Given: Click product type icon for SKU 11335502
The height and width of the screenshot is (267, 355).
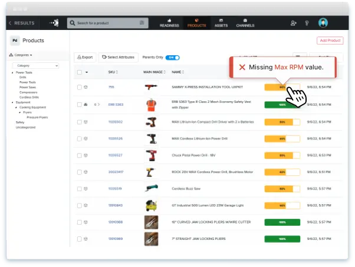Looking at the screenshot, I should click(86, 122).
